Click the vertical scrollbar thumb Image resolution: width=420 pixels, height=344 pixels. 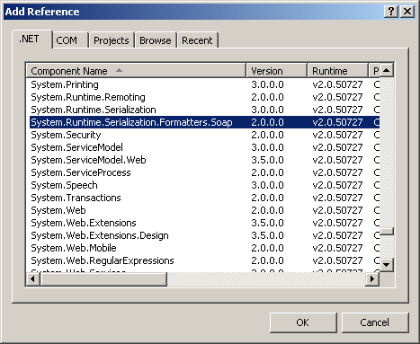tap(387, 232)
